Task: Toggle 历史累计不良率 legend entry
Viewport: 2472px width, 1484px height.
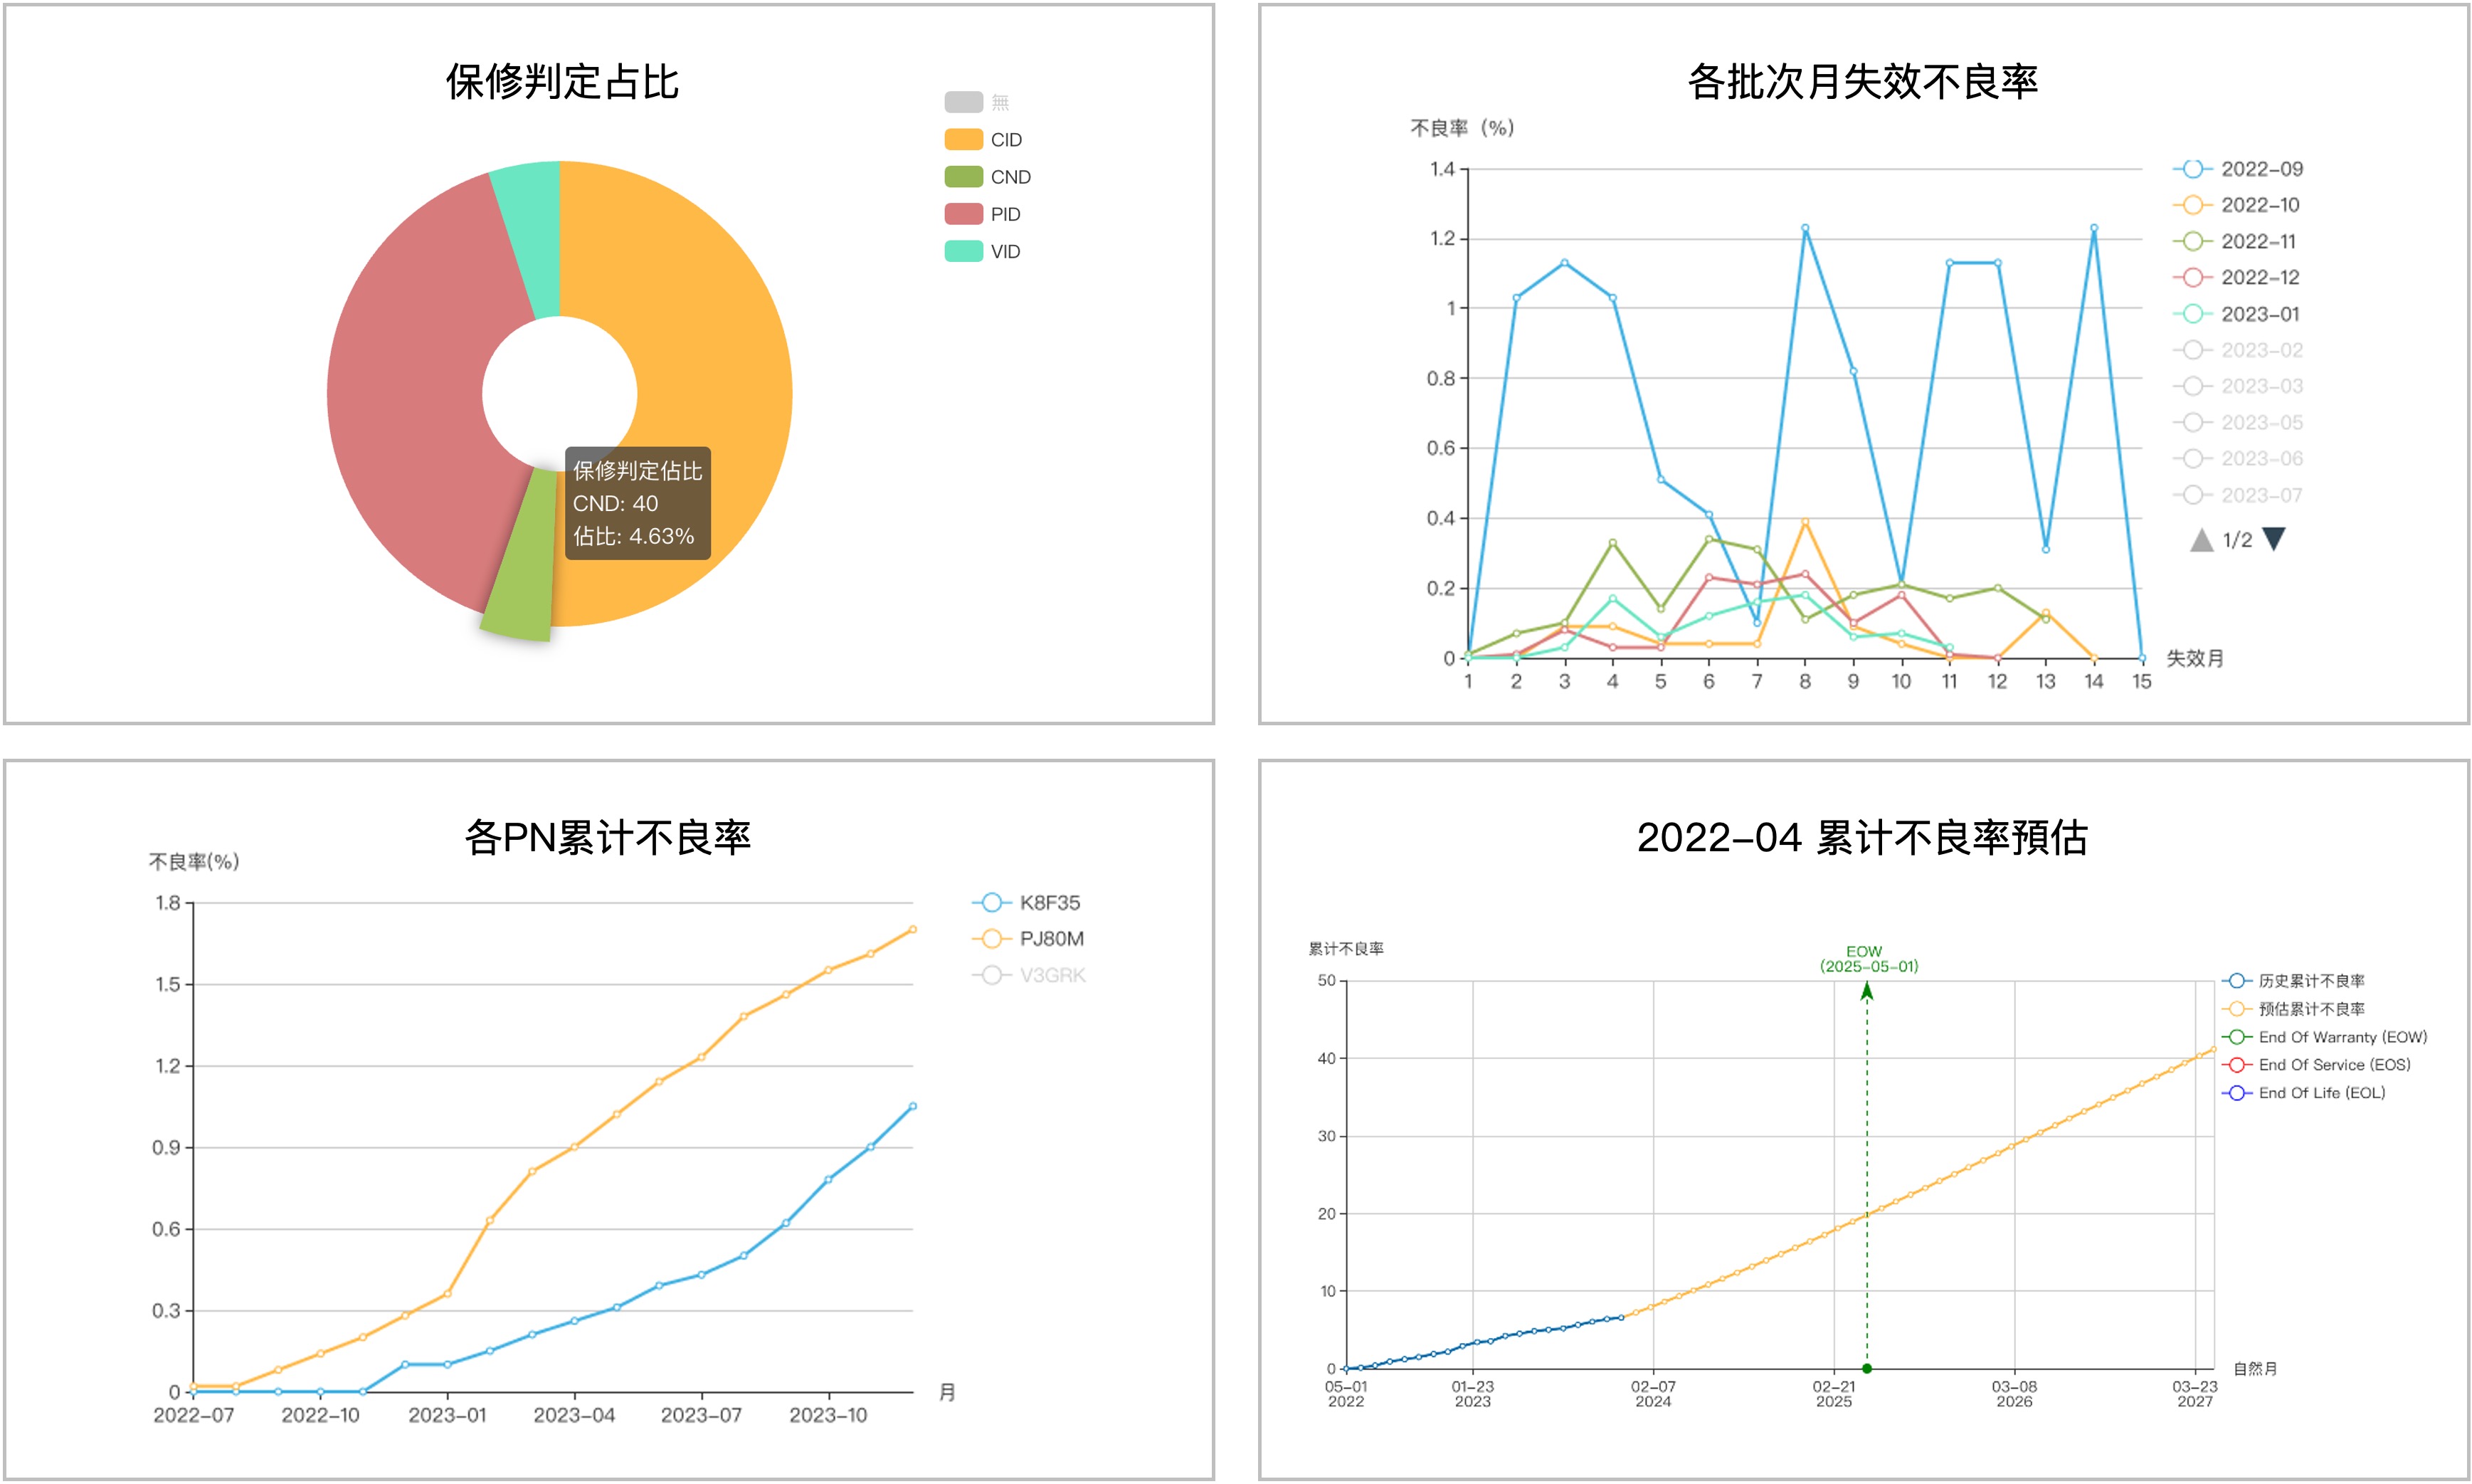Action: click(x=2293, y=981)
